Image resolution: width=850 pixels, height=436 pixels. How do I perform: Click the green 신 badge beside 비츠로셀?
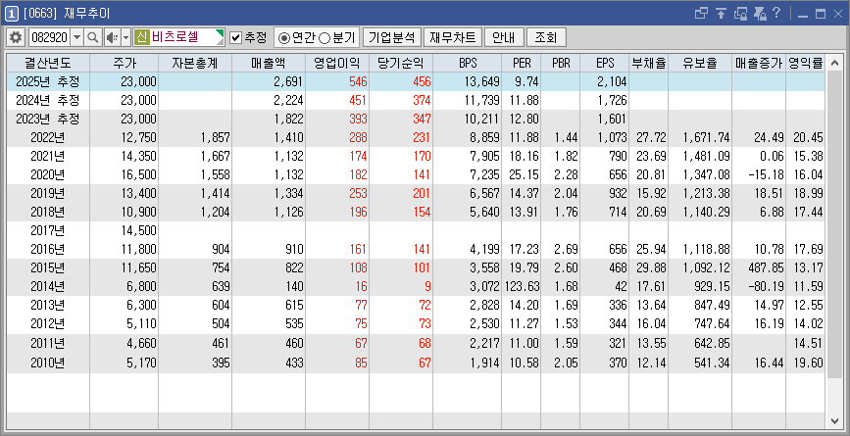[x=142, y=37]
